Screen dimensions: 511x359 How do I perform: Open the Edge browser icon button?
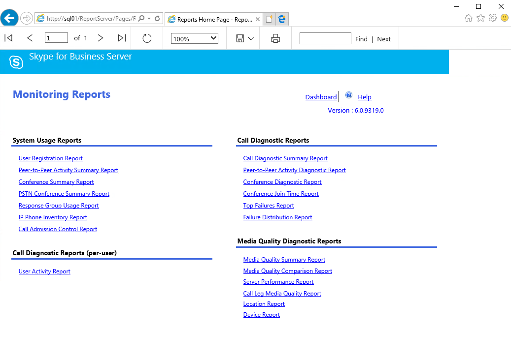click(x=282, y=19)
